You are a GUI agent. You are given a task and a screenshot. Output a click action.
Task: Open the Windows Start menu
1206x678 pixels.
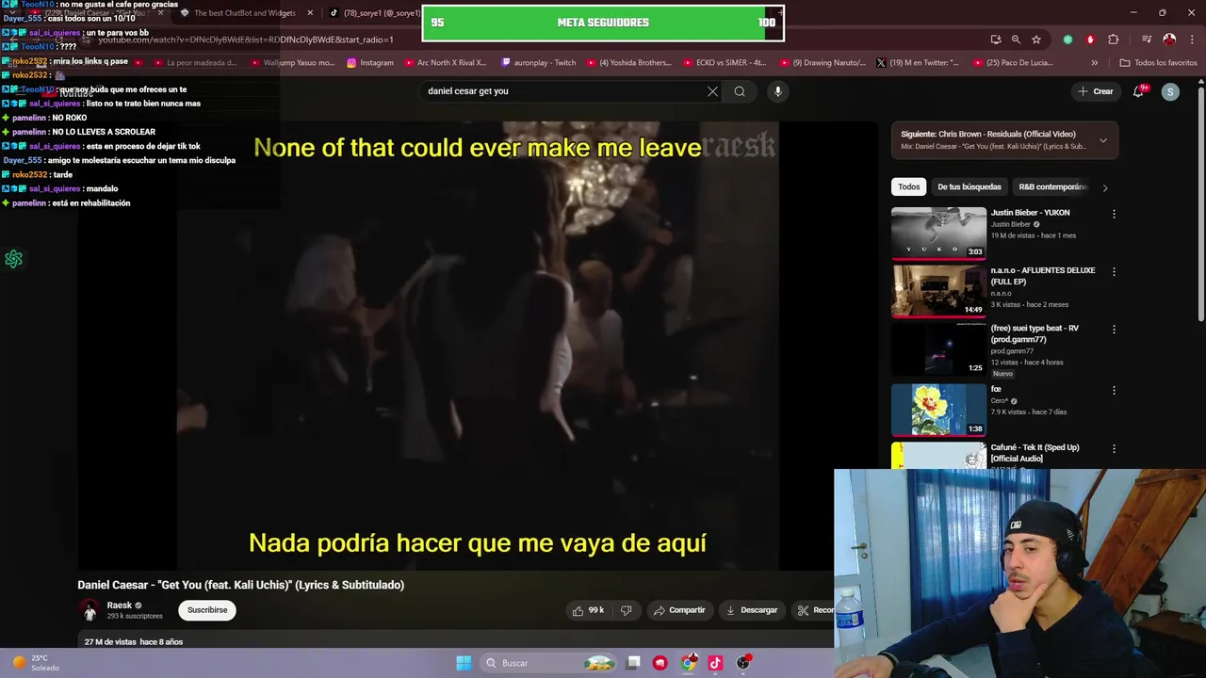click(464, 663)
